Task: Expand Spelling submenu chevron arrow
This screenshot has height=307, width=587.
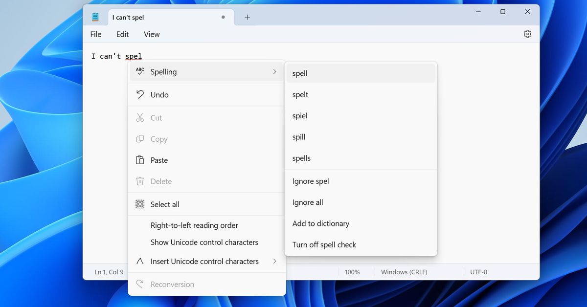Action: point(274,72)
